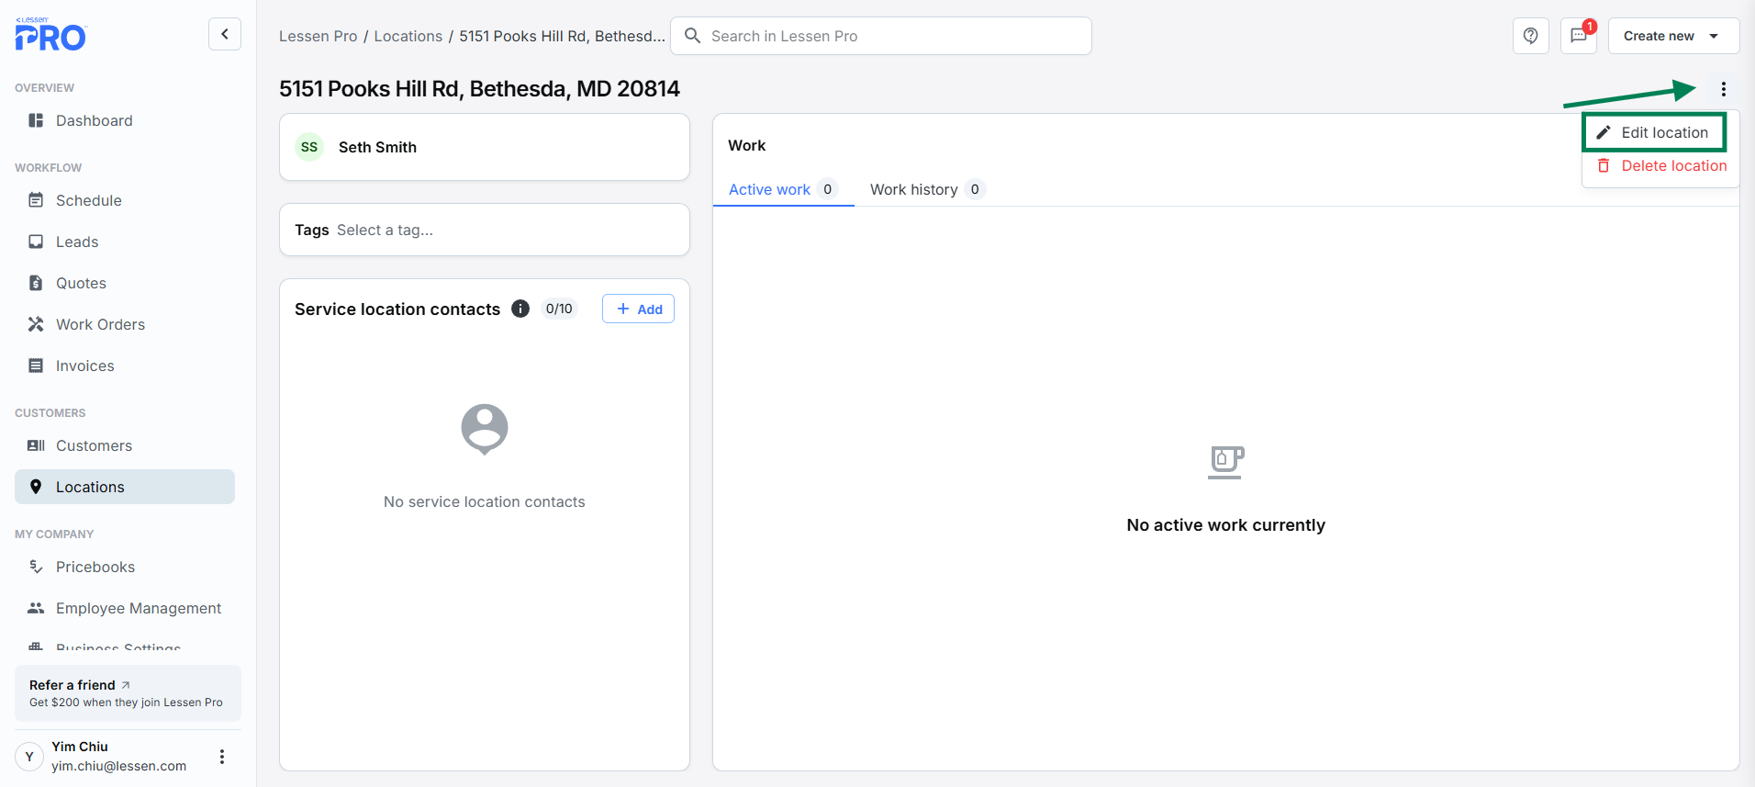Choose Delete location from the menu
Image resolution: width=1755 pixels, height=787 pixels.
1661,165
